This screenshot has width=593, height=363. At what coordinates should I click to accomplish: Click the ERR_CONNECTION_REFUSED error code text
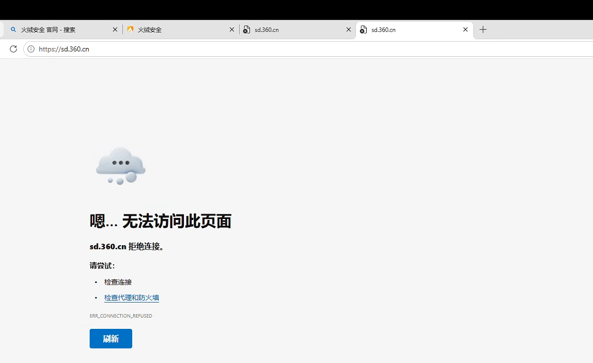(x=121, y=315)
